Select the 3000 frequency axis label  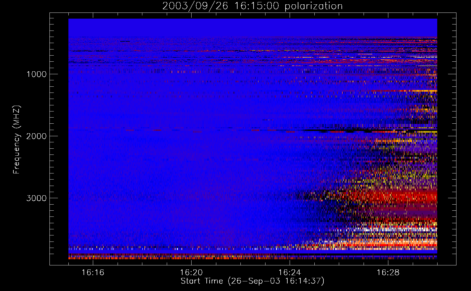[x=36, y=198]
